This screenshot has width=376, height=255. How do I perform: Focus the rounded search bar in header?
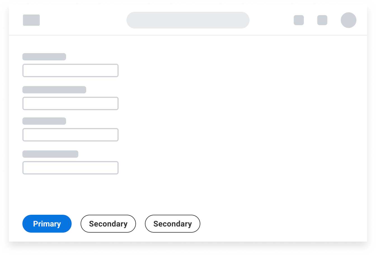(188, 20)
